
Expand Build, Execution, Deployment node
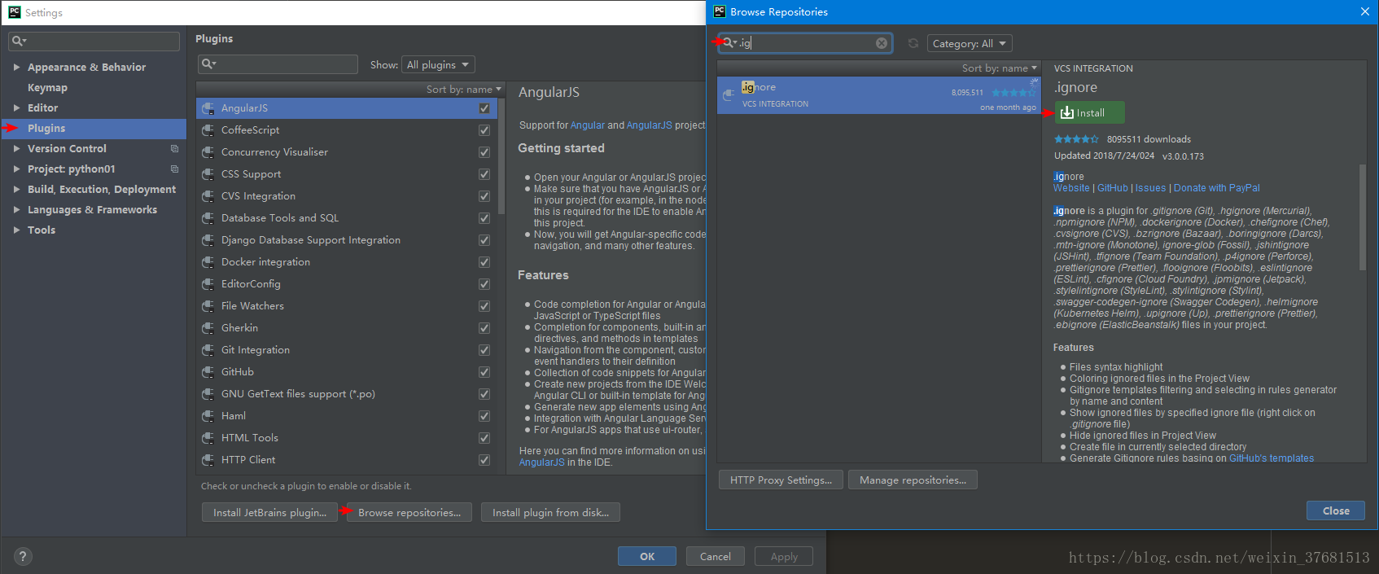point(16,190)
